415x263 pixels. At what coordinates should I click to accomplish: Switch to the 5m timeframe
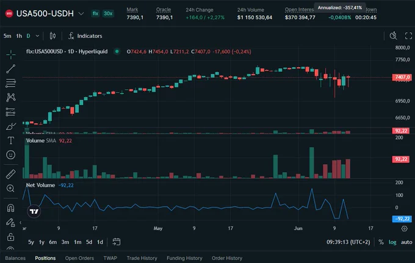[x=7, y=36]
